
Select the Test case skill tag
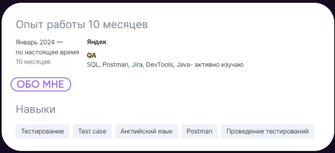click(92, 131)
